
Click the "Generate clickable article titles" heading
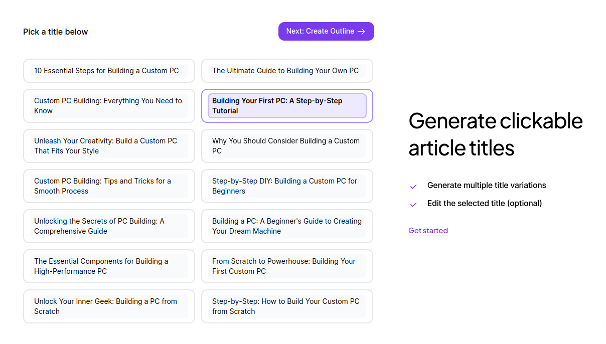coord(495,134)
